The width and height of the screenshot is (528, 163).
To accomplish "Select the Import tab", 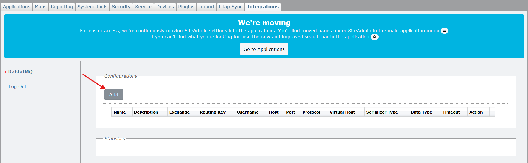I will 207,7.
